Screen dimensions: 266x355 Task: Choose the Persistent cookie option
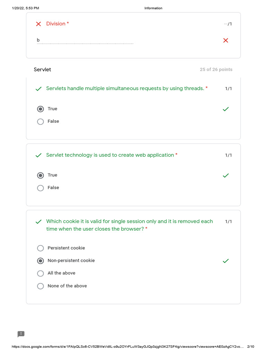41,248
